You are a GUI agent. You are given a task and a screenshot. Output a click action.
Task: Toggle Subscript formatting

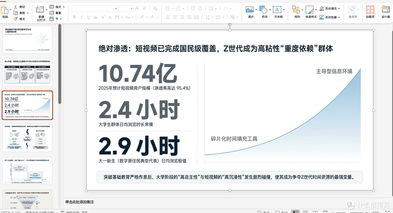tap(110, 17)
